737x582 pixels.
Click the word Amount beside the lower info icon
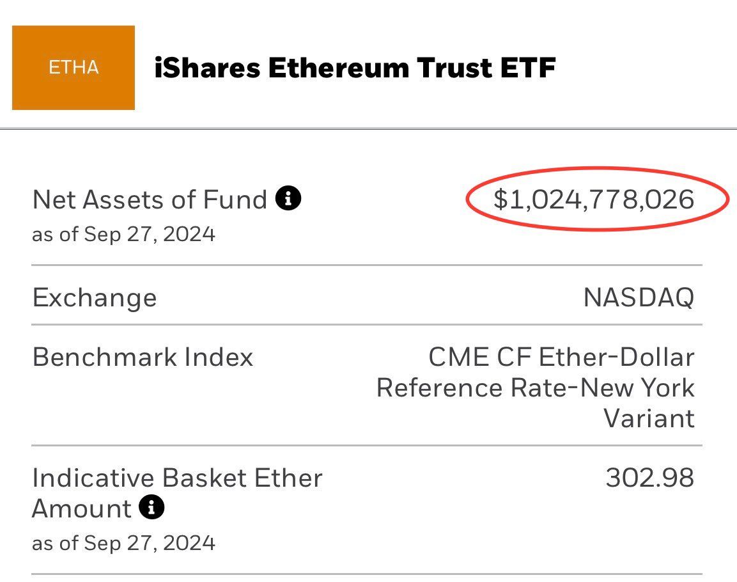(x=81, y=509)
